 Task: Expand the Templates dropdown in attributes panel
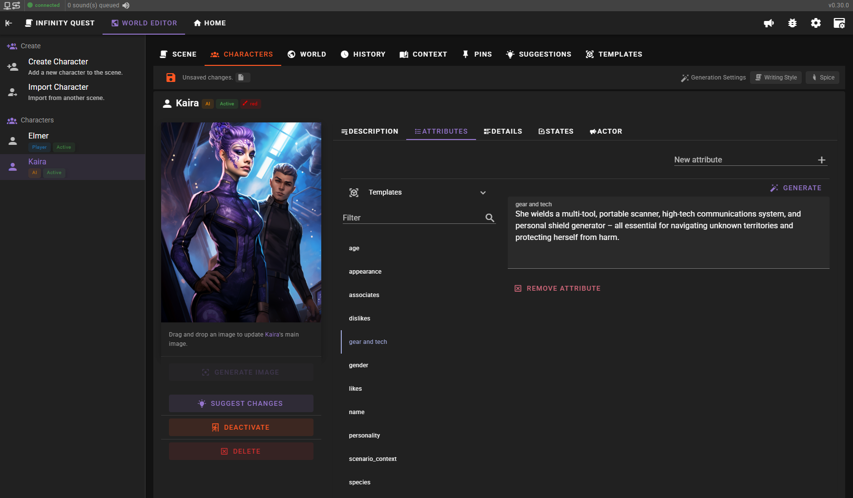pos(483,193)
